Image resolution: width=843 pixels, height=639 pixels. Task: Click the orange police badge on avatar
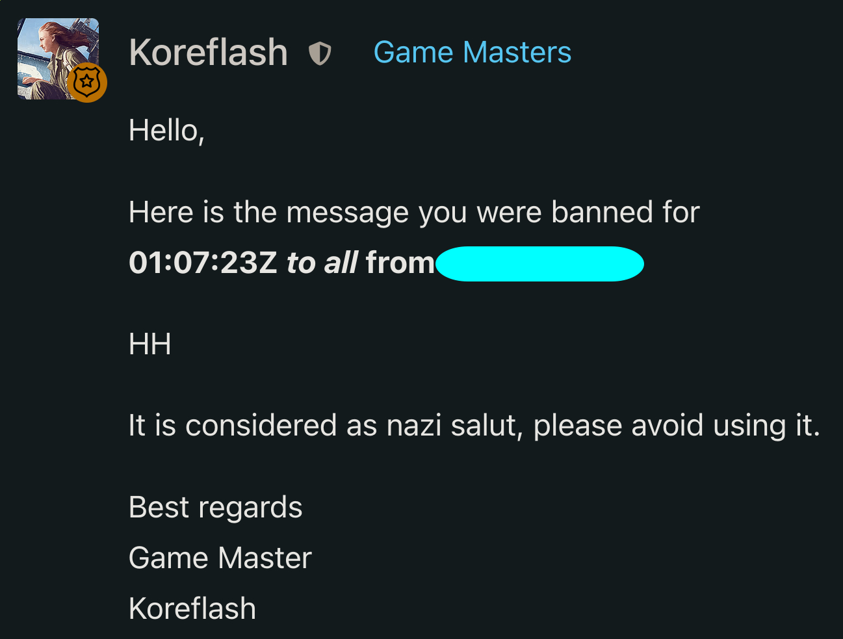pos(87,83)
